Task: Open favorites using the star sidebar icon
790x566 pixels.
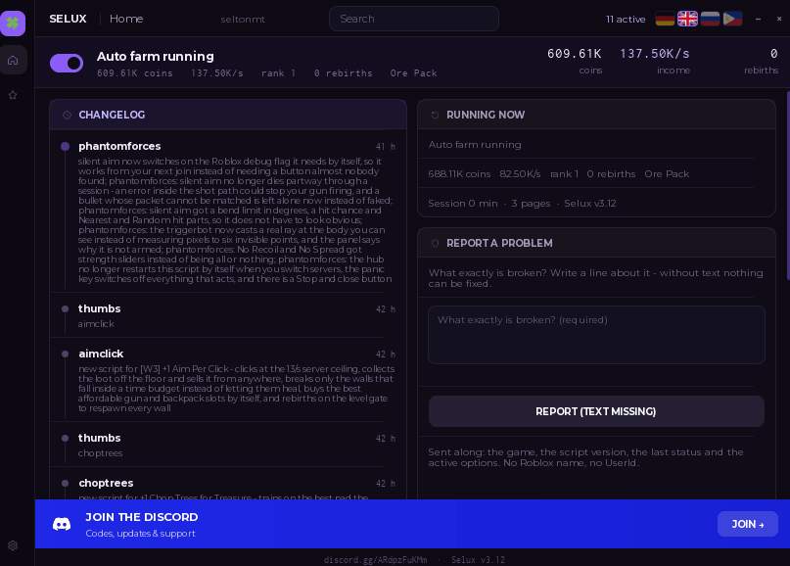Action: tap(13, 95)
